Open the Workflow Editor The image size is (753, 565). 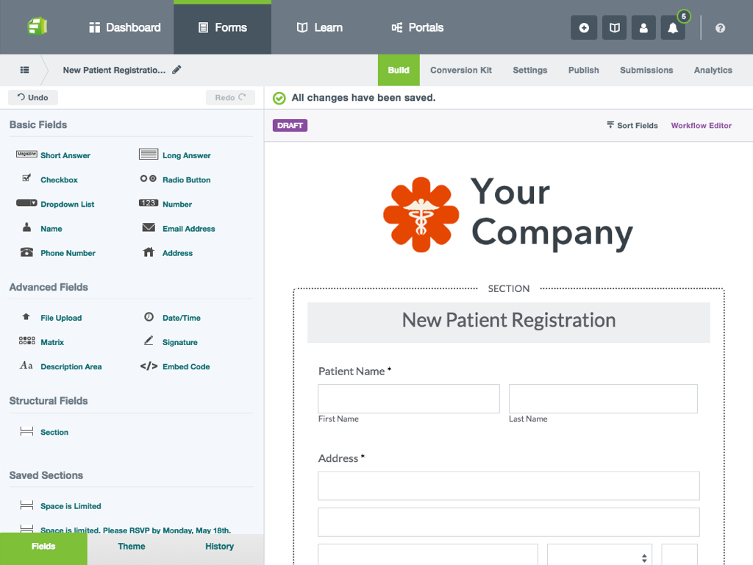tap(701, 125)
